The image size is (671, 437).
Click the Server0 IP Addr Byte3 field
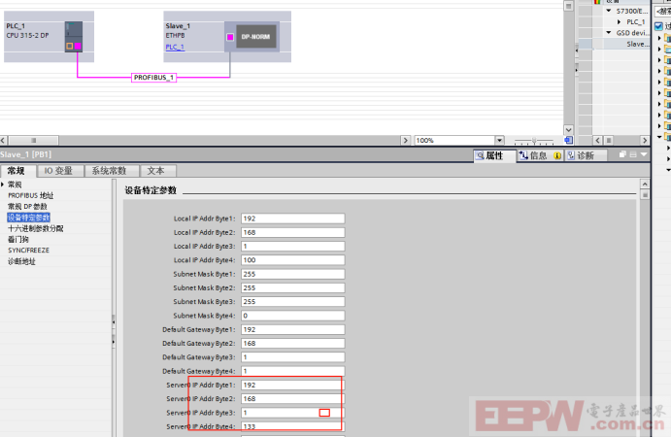pyautogui.click(x=292, y=413)
